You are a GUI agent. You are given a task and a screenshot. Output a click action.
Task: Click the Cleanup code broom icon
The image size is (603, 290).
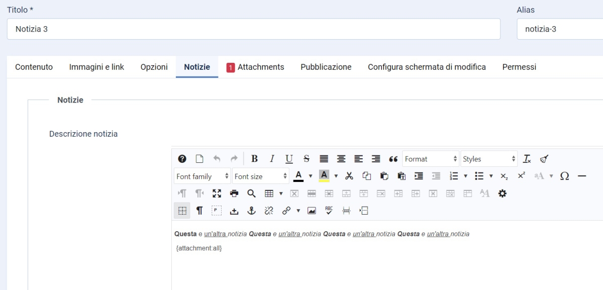coord(544,159)
